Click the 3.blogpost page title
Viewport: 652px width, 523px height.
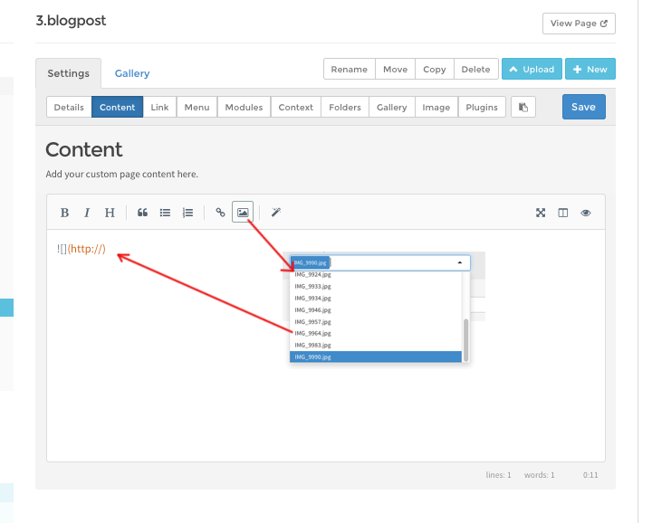click(x=72, y=20)
